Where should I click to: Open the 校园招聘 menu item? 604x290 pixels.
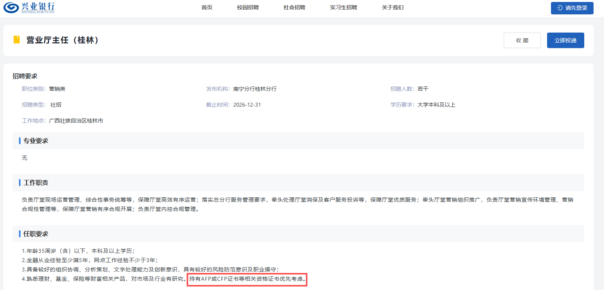tap(248, 7)
